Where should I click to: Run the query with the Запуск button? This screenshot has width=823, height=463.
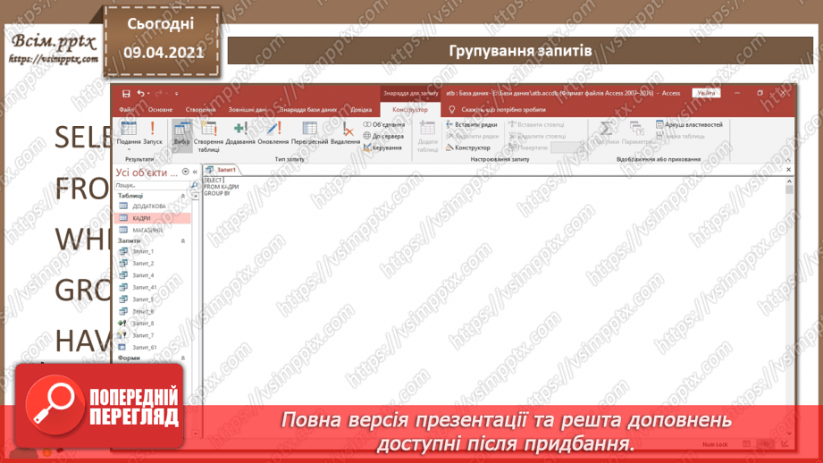point(153,133)
